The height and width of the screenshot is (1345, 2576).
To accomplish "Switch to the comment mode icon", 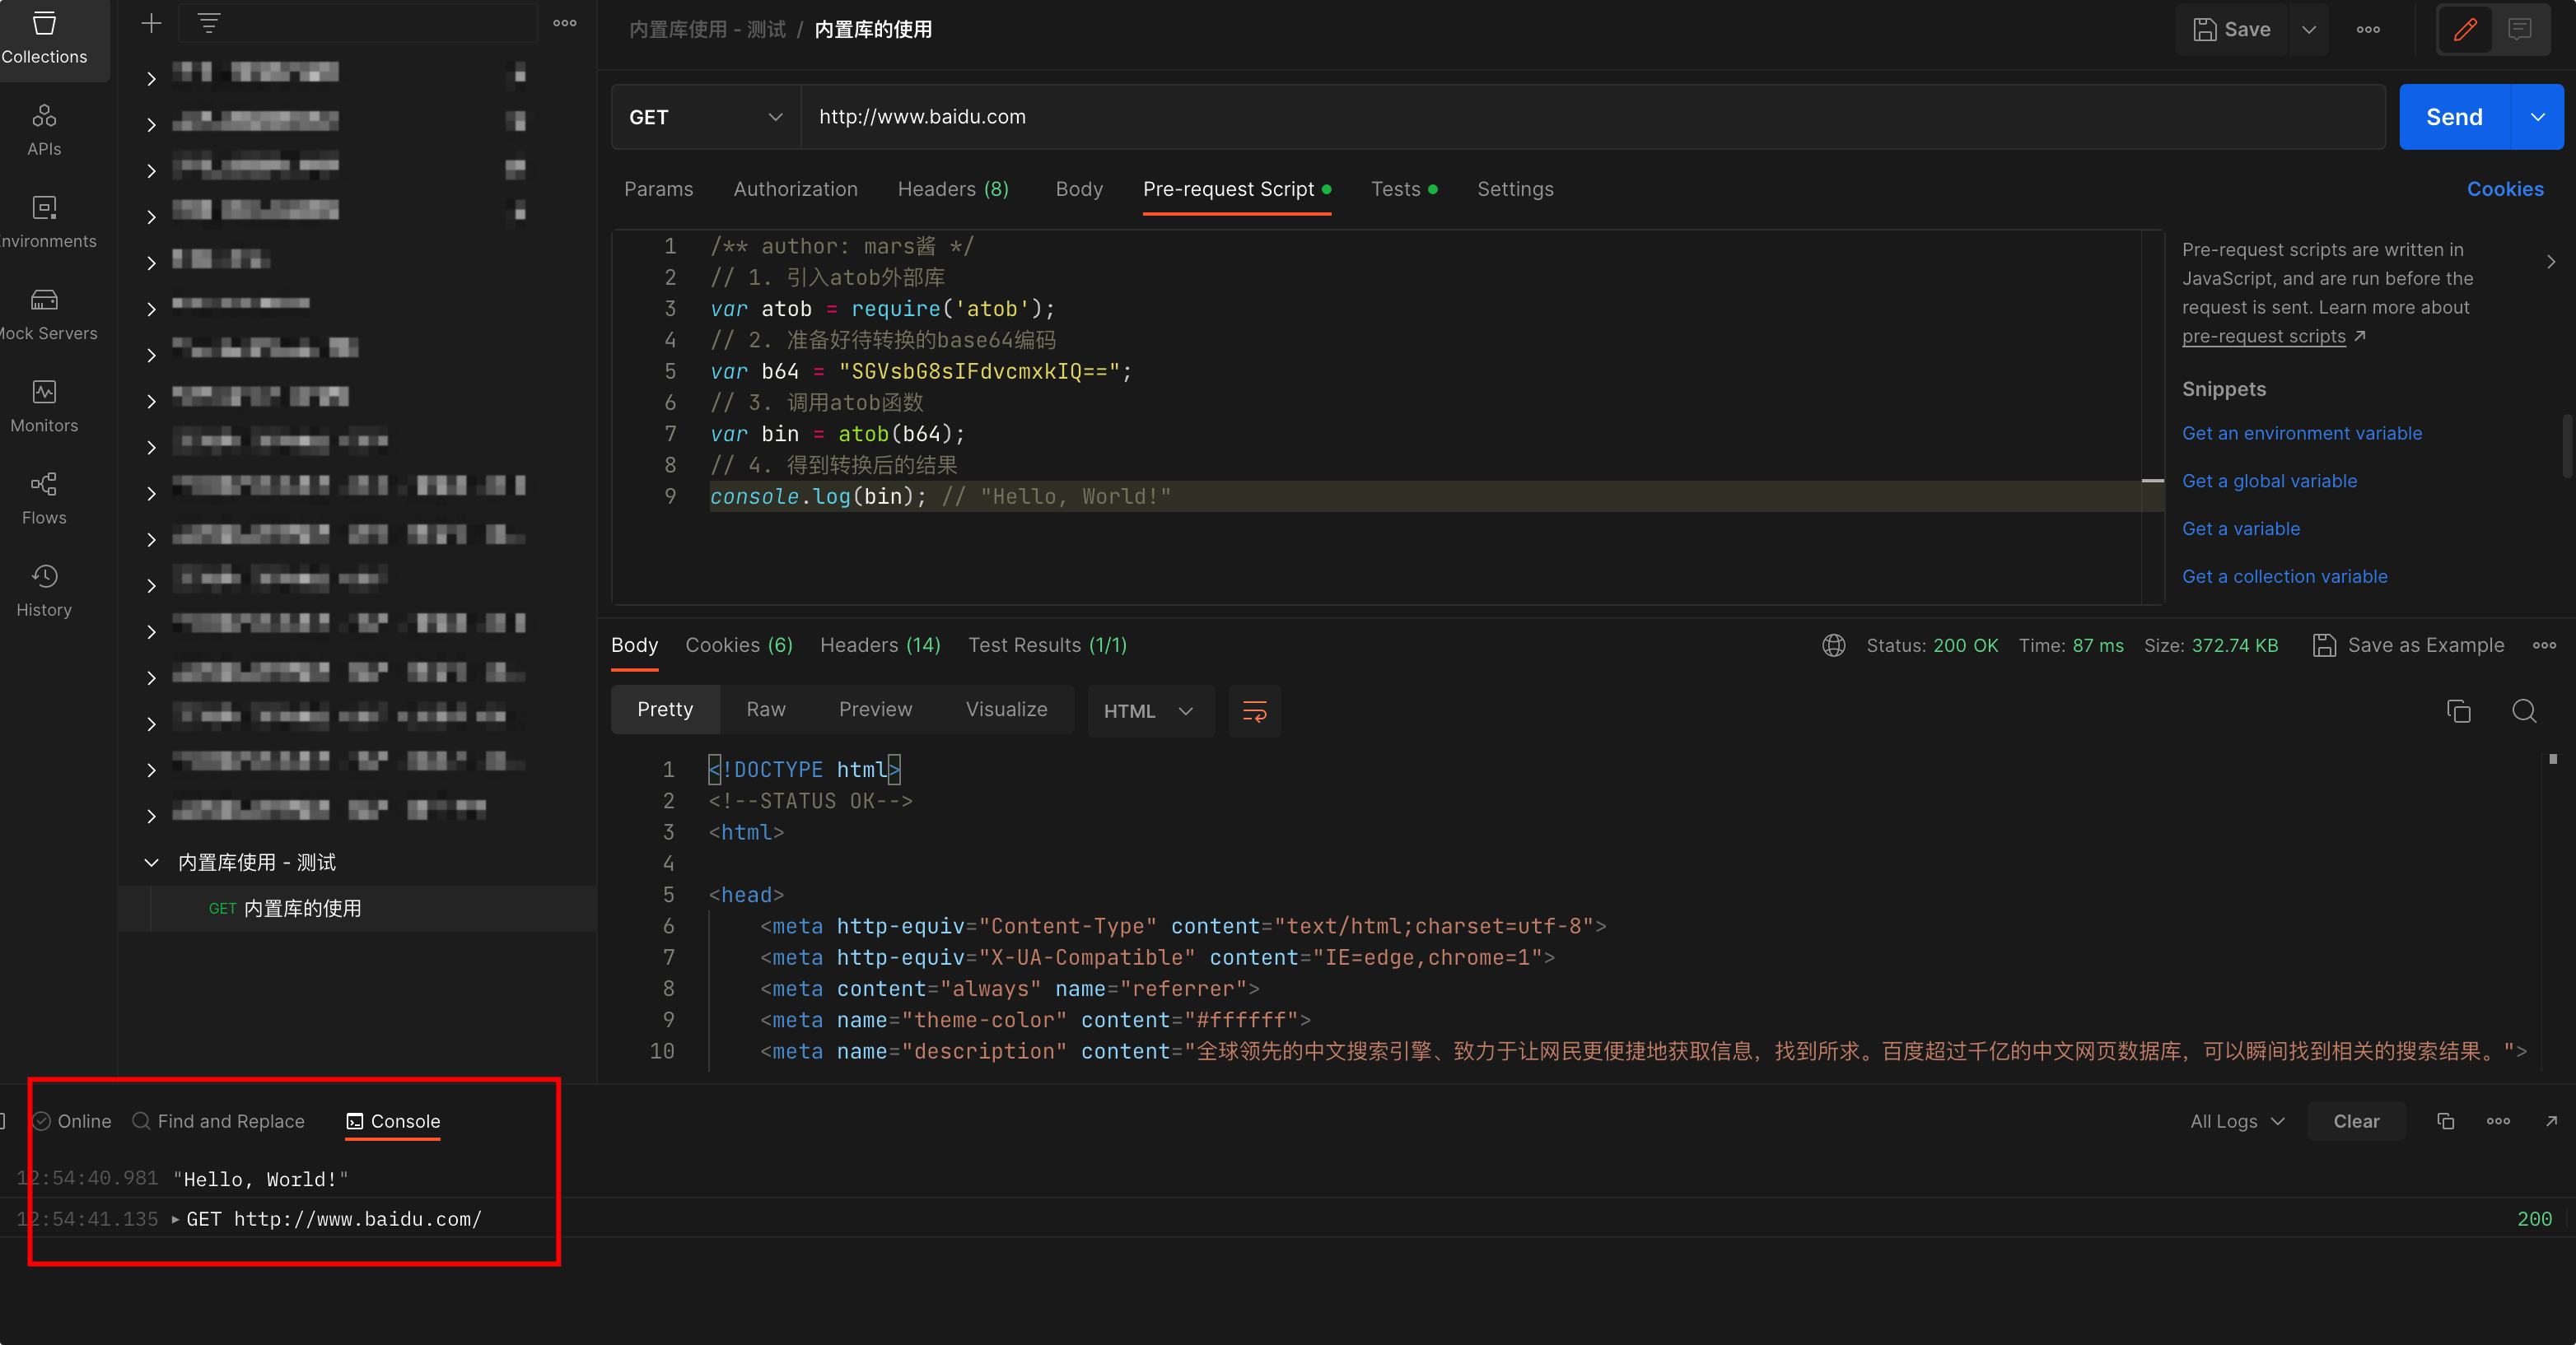I will point(2519,30).
